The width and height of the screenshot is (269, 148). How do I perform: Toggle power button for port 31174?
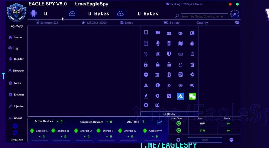179,124
